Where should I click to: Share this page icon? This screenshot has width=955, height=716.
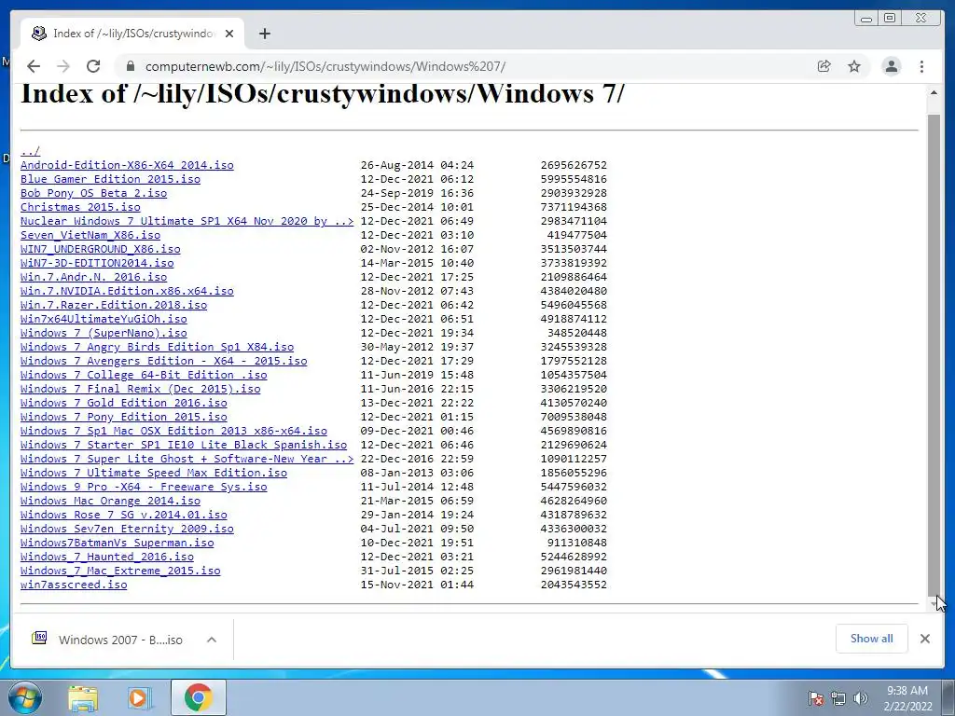pyautogui.click(x=824, y=66)
